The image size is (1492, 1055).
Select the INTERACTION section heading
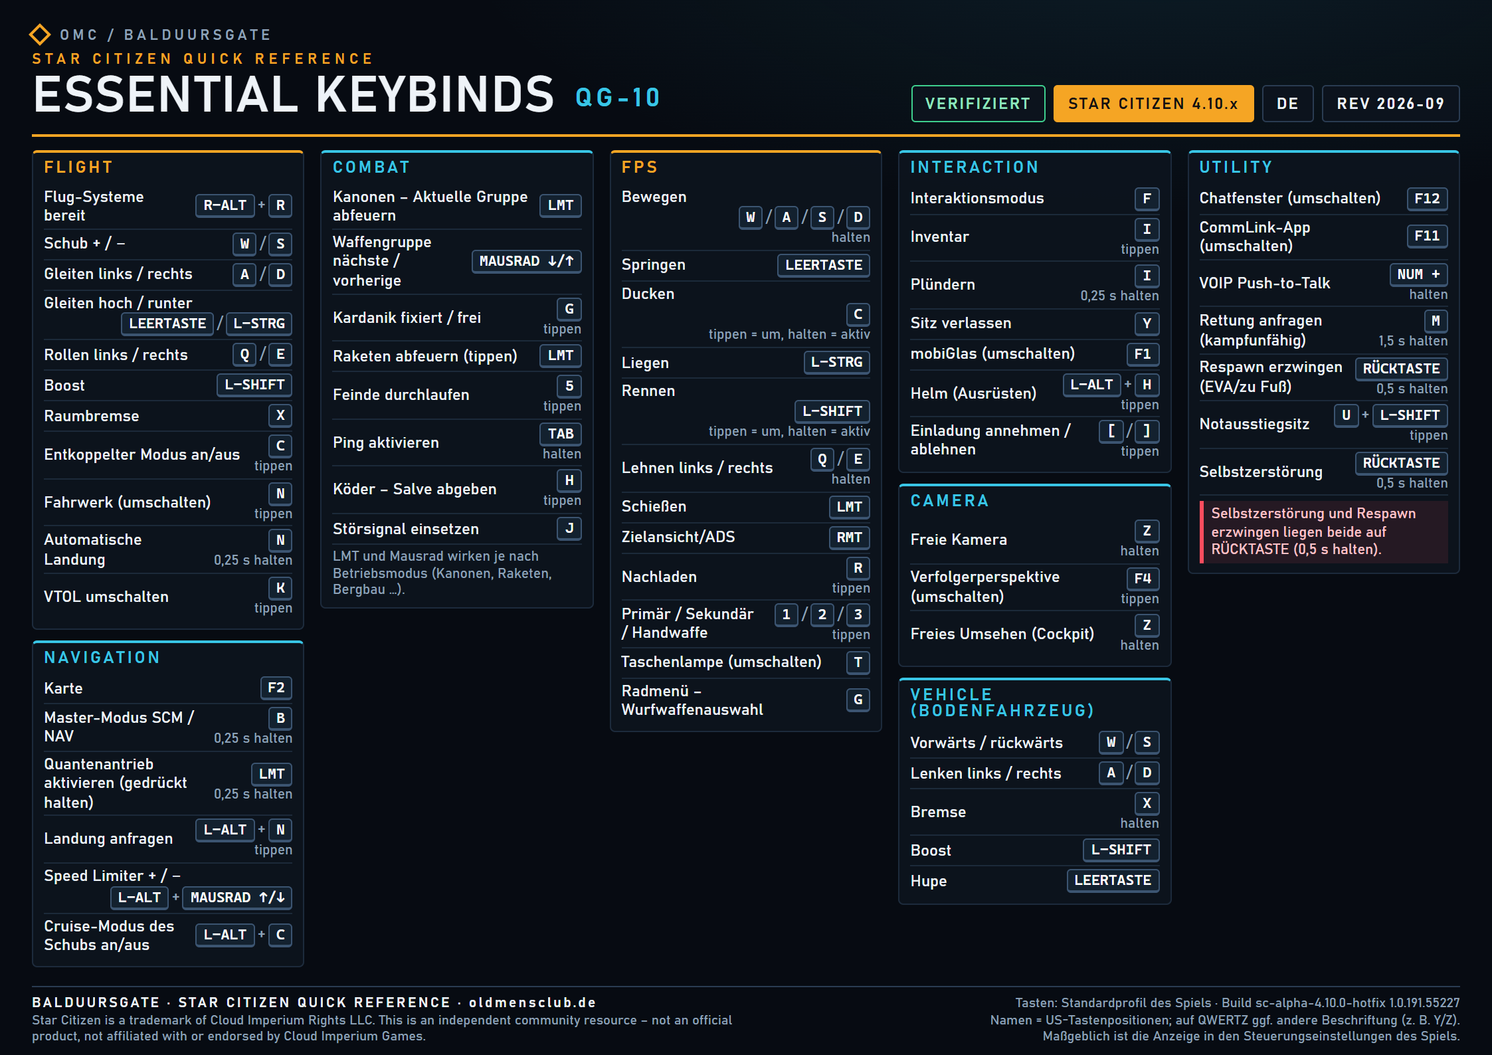click(x=975, y=167)
